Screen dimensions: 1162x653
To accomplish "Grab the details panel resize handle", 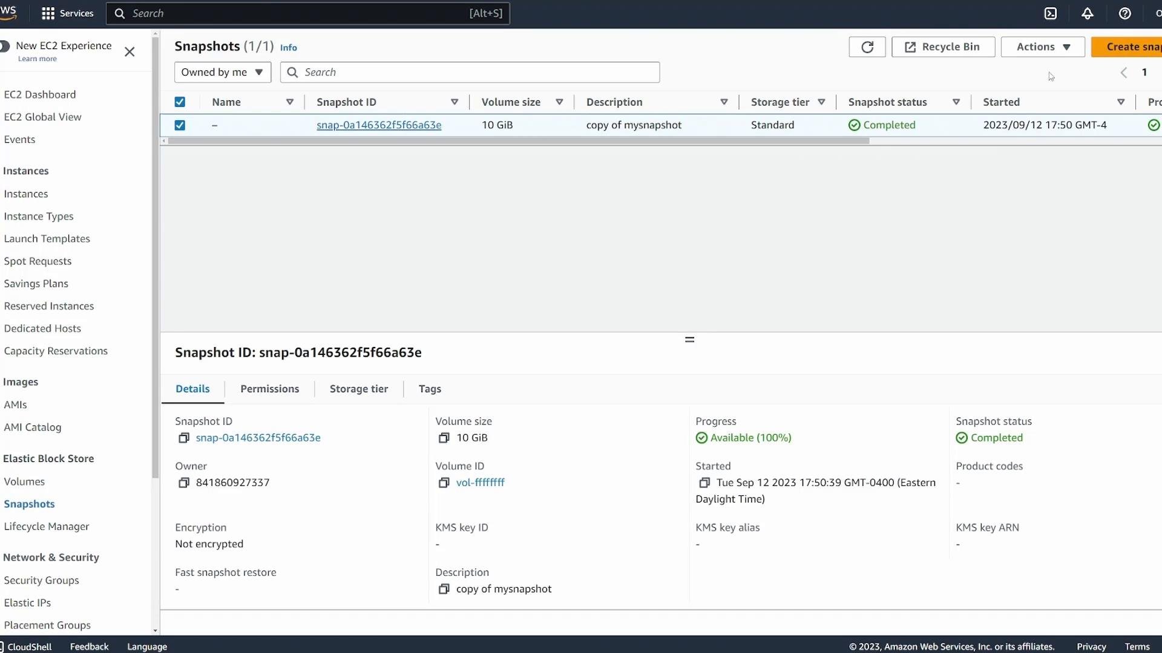I will (x=689, y=340).
